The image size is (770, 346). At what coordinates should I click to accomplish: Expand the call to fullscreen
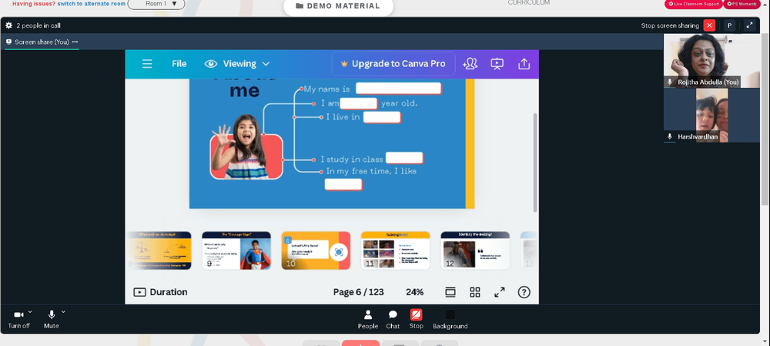coord(750,25)
